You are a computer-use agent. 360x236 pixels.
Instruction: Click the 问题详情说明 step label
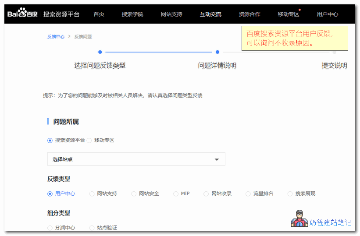(x=217, y=66)
